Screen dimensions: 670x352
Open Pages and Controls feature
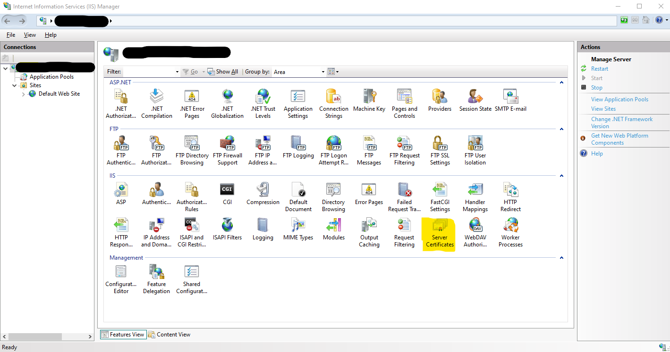tap(405, 104)
